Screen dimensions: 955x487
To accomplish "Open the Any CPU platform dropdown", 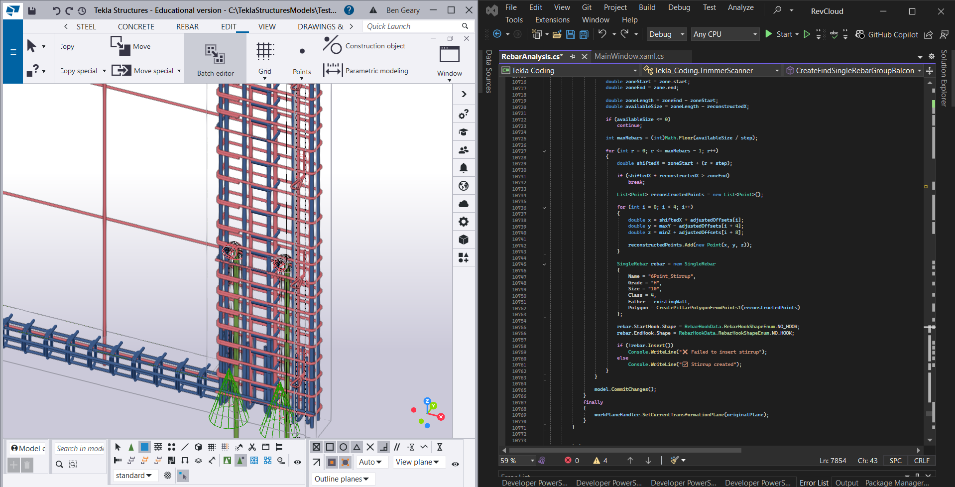I will tap(725, 34).
